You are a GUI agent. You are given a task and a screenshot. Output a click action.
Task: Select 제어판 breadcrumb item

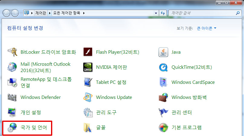point(41,13)
